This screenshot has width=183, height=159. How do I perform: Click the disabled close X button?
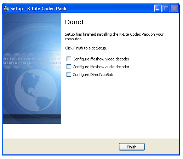174,8
